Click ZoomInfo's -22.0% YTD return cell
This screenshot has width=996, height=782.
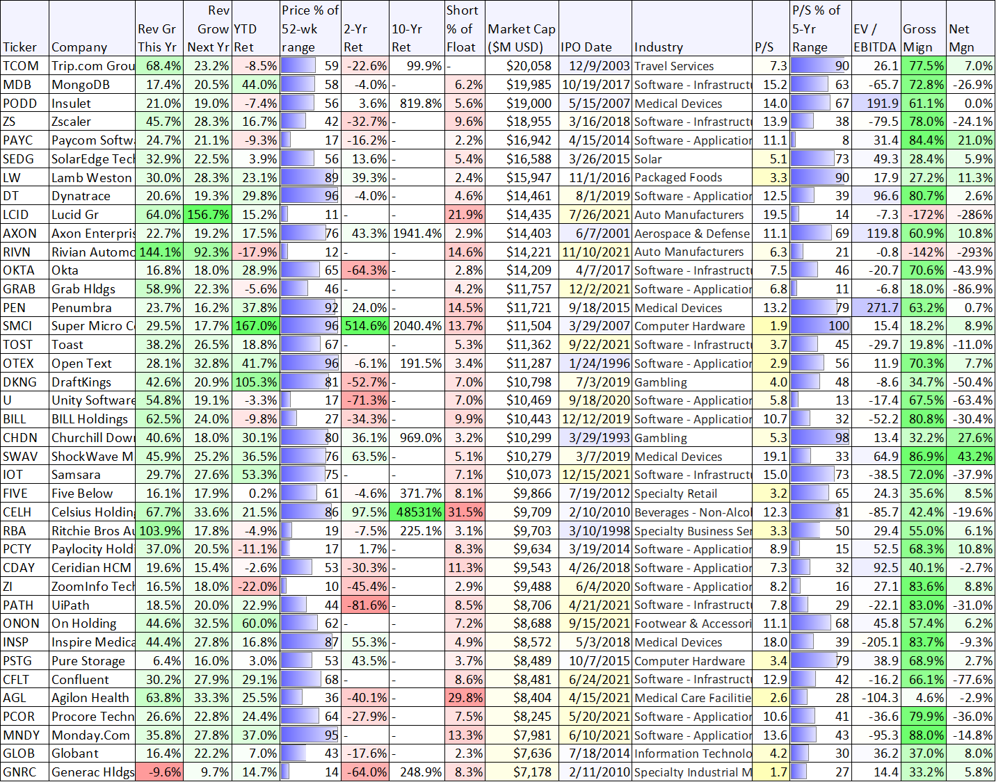pos(255,586)
